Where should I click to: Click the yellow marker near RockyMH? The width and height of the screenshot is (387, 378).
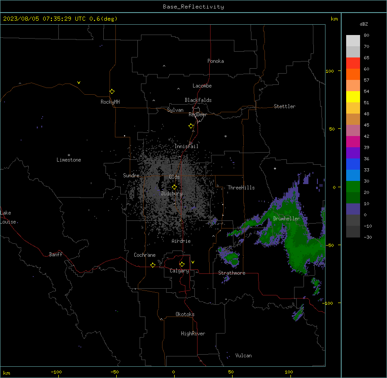(112, 92)
